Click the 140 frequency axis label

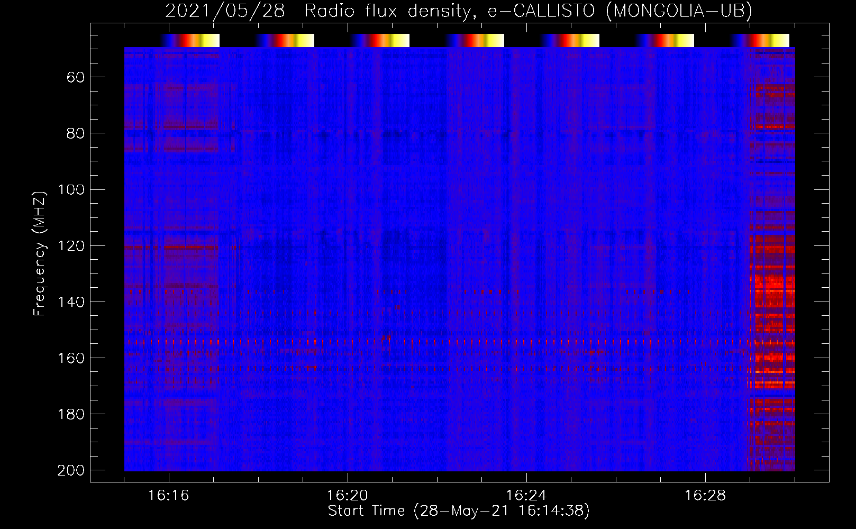71,302
